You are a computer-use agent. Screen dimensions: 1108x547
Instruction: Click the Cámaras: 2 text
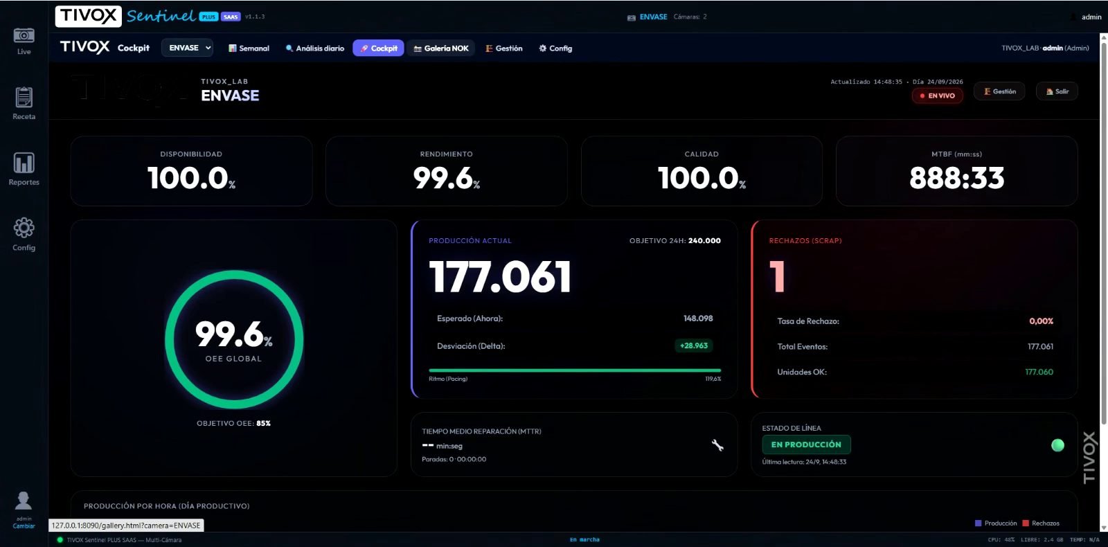pyautogui.click(x=690, y=17)
